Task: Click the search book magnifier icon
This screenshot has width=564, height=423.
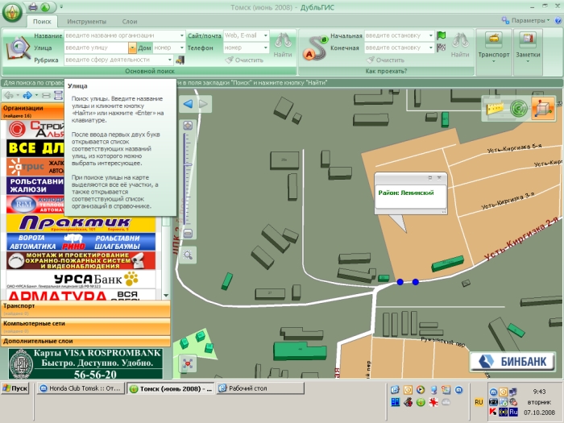Action: pos(19,48)
